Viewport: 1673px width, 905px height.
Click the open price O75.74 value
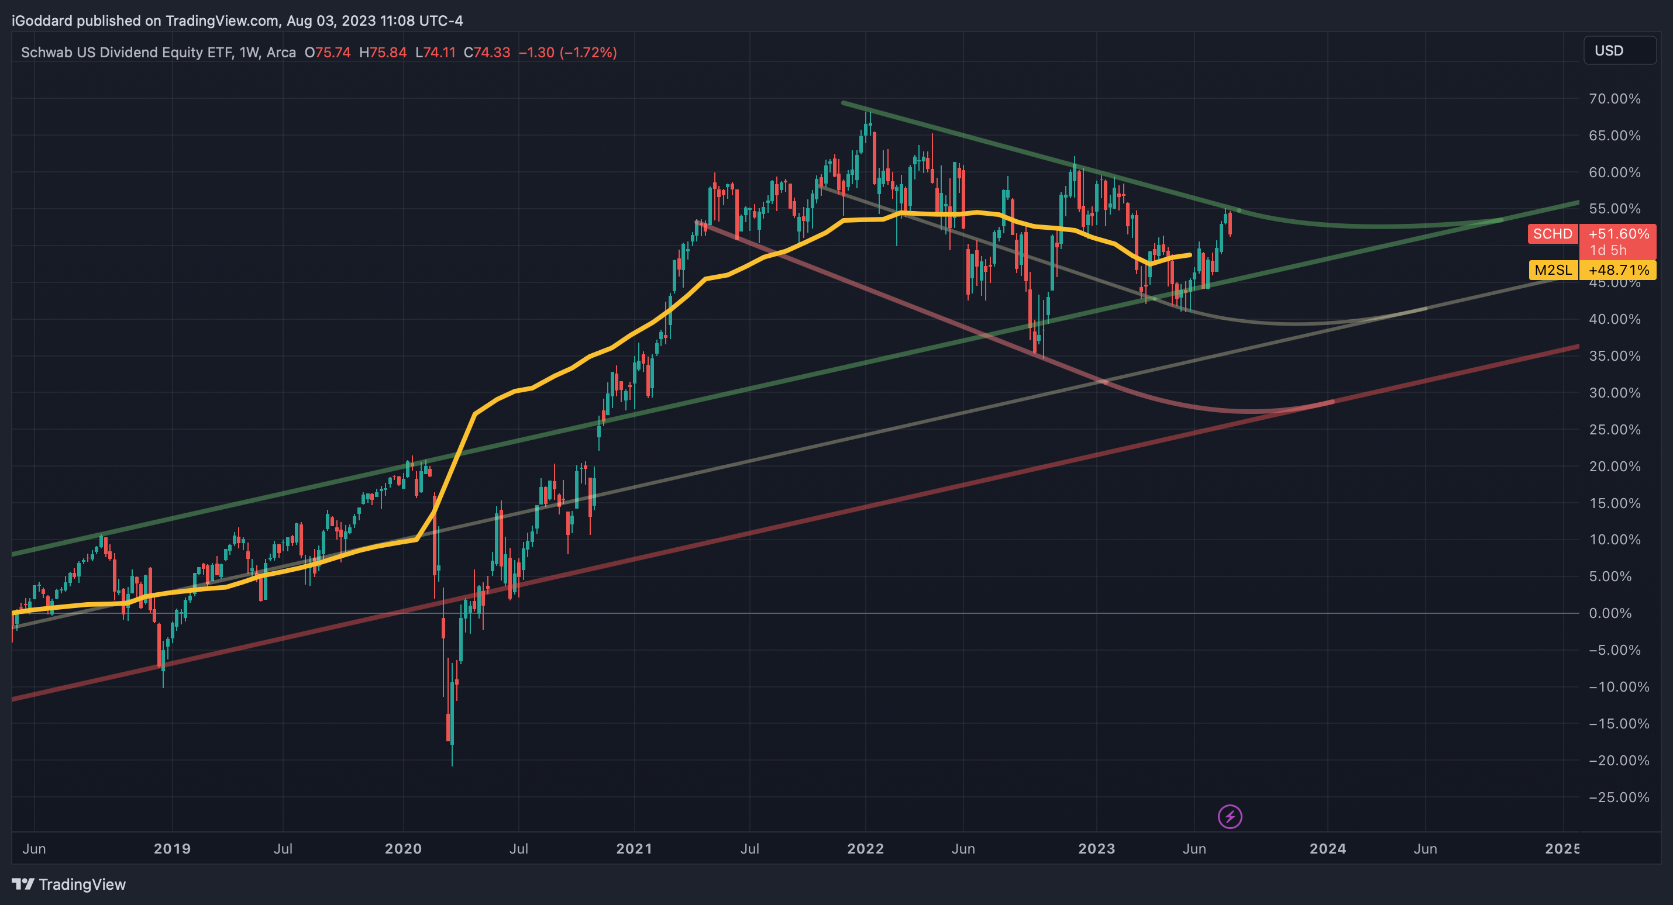[x=328, y=52]
